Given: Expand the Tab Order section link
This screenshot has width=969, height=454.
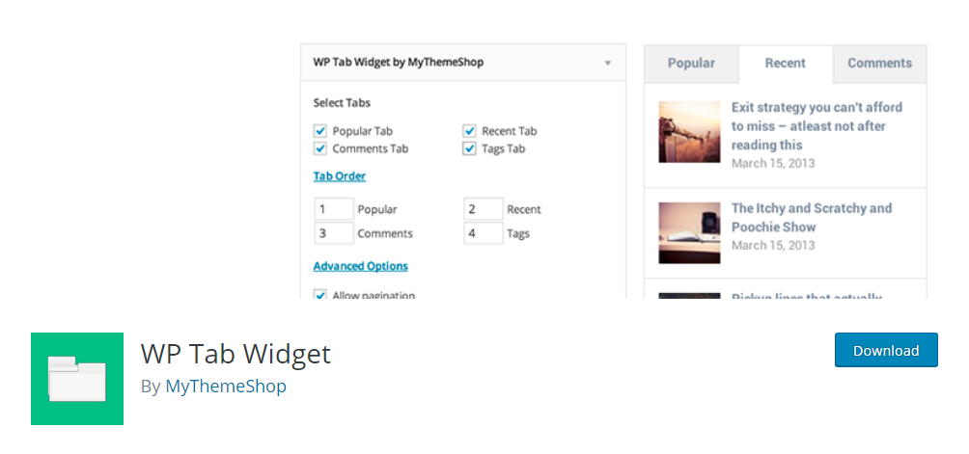Looking at the screenshot, I should tap(340, 176).
